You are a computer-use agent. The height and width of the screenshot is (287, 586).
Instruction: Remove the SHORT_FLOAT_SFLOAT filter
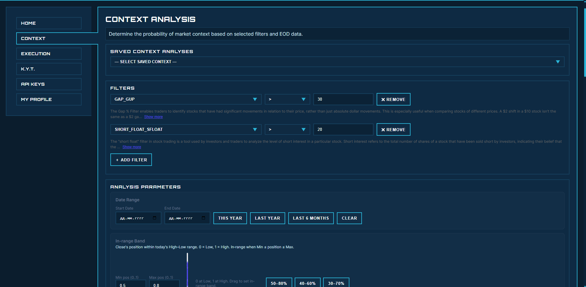[x=393, y=130]
